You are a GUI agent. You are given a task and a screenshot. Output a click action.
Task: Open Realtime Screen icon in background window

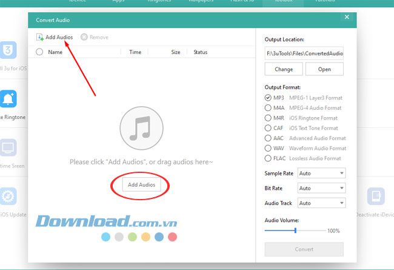click(x=8, y=147)
